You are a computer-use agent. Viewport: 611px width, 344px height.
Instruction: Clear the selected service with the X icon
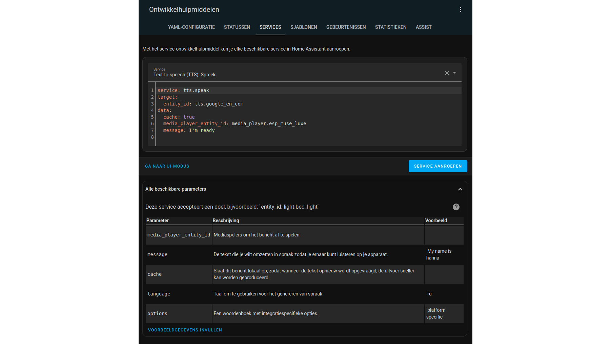pos(447,73)
